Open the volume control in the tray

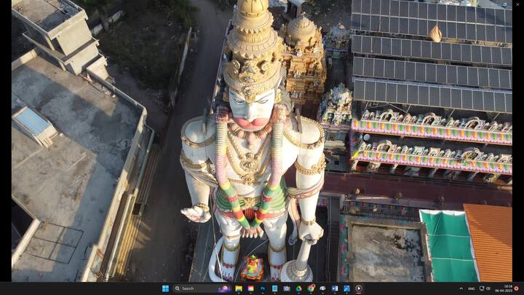(488, 288)
